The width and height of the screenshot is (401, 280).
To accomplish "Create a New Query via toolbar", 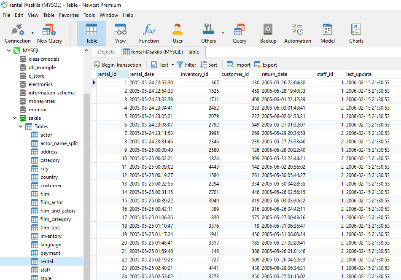I will 49,32.
